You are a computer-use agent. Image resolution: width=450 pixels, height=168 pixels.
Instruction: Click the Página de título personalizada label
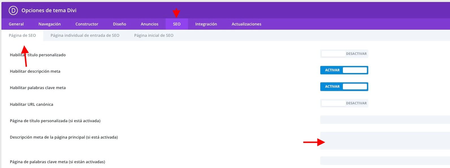point(55,121)
